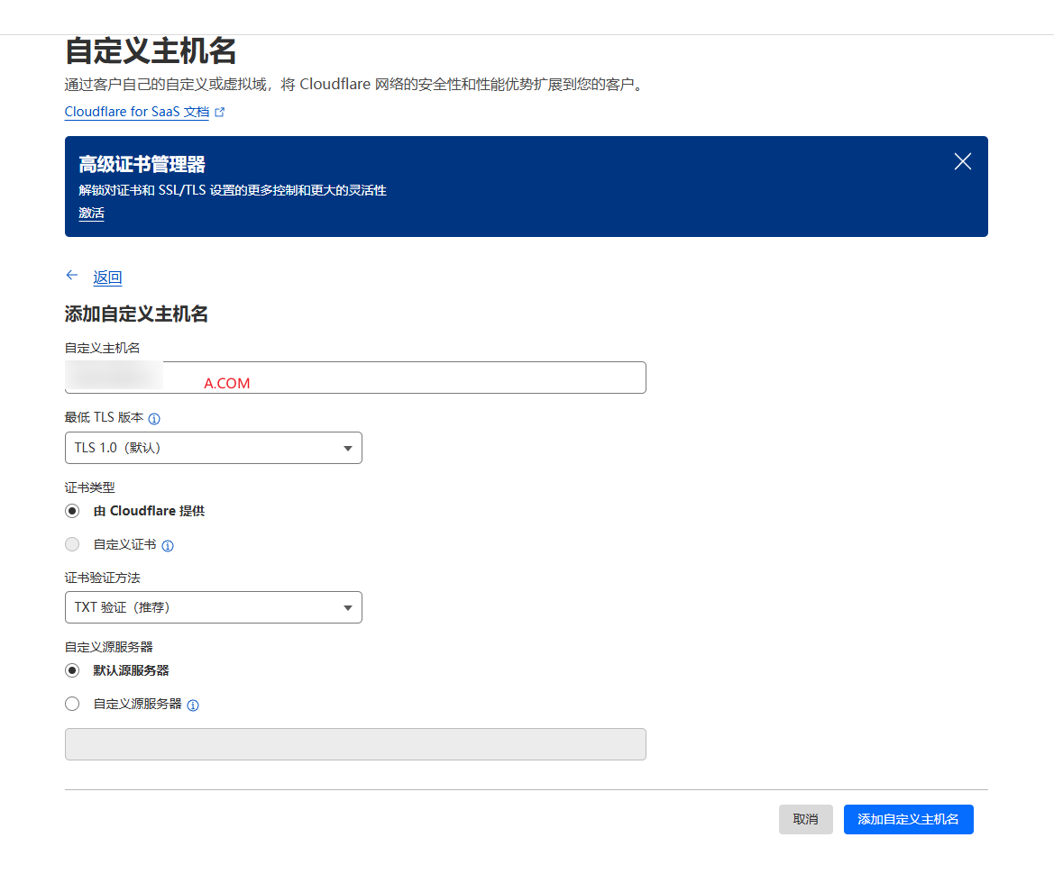Click the 高级证书管理器 banner heading

(x=142, y=164)
